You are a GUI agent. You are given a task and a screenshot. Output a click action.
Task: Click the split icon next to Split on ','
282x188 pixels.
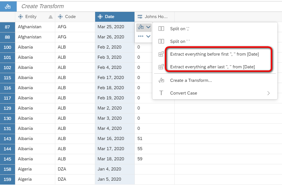[161, 29]
